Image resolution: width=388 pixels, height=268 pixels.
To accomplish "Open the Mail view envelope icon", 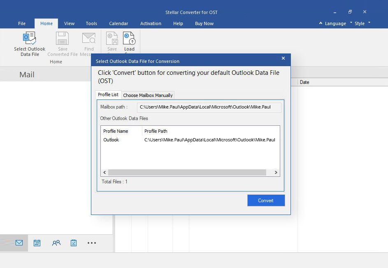I will [x=19, y=243].
